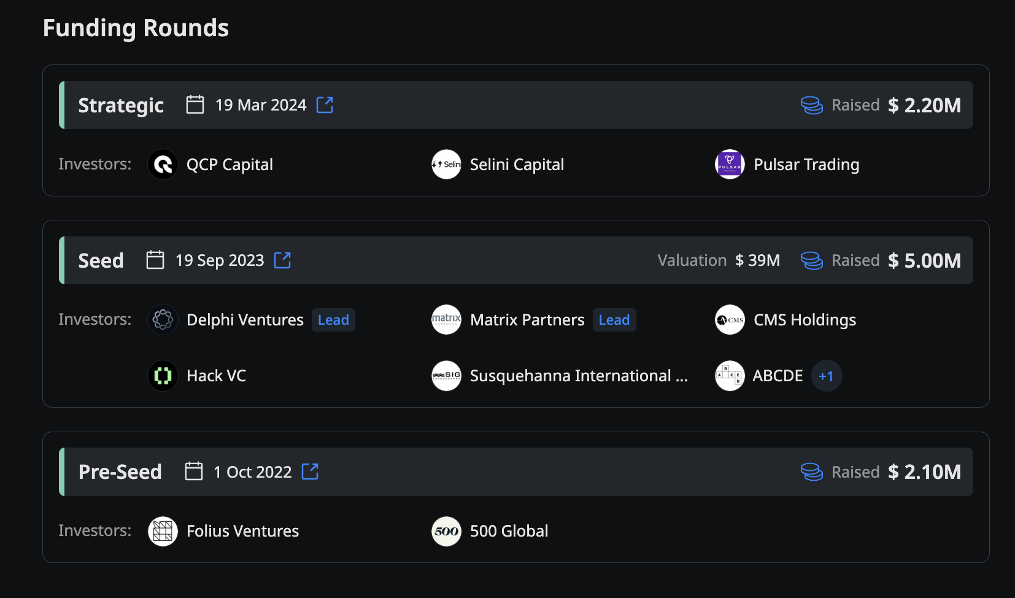Click calendar icon beside 19 Sep 2023

point(155,260)
